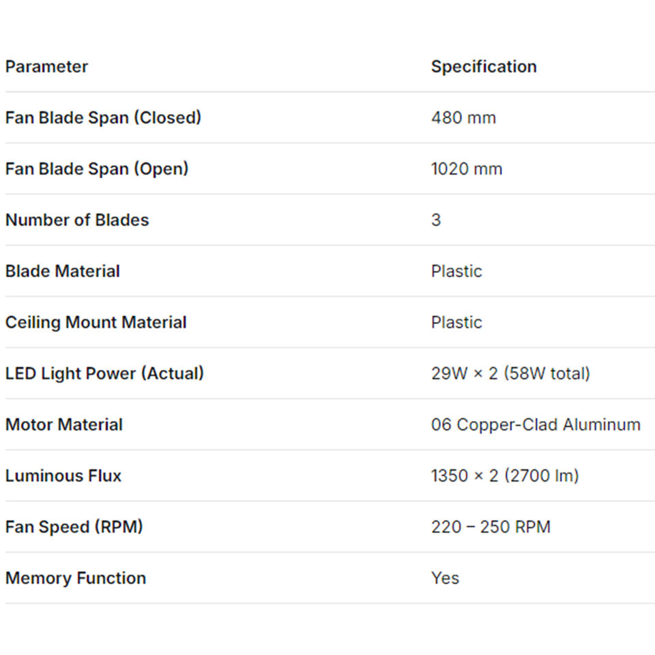Select the Blade Material label

[x=63, y=271]
